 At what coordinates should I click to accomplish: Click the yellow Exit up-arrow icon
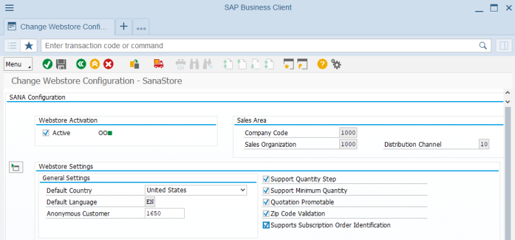click(95, 64)
